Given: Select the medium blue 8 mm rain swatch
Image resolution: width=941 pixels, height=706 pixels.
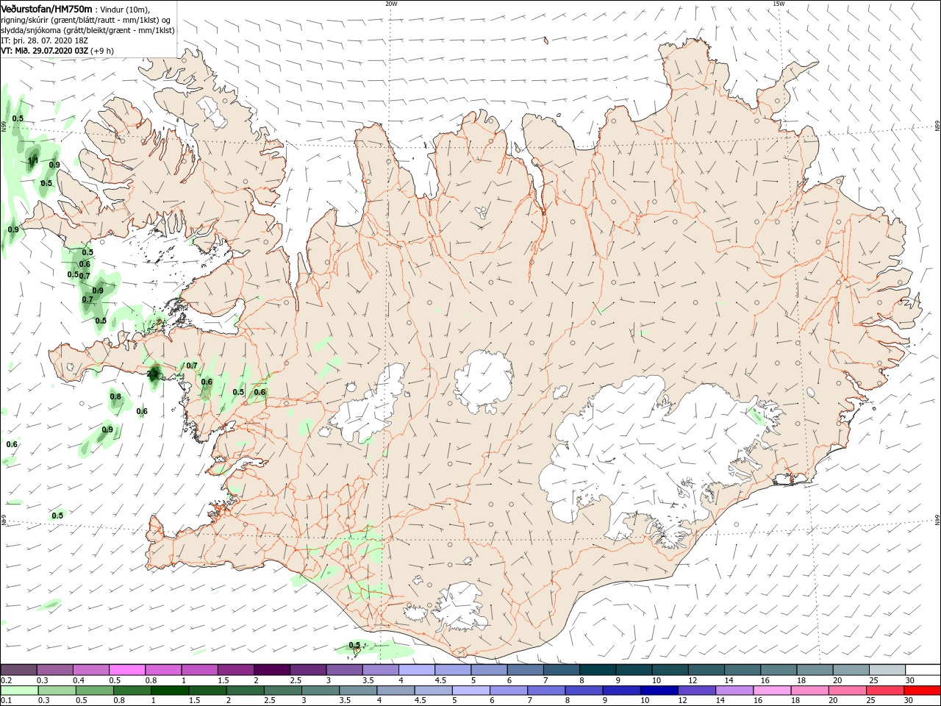Looking at the screenshot, I should 583,691.
